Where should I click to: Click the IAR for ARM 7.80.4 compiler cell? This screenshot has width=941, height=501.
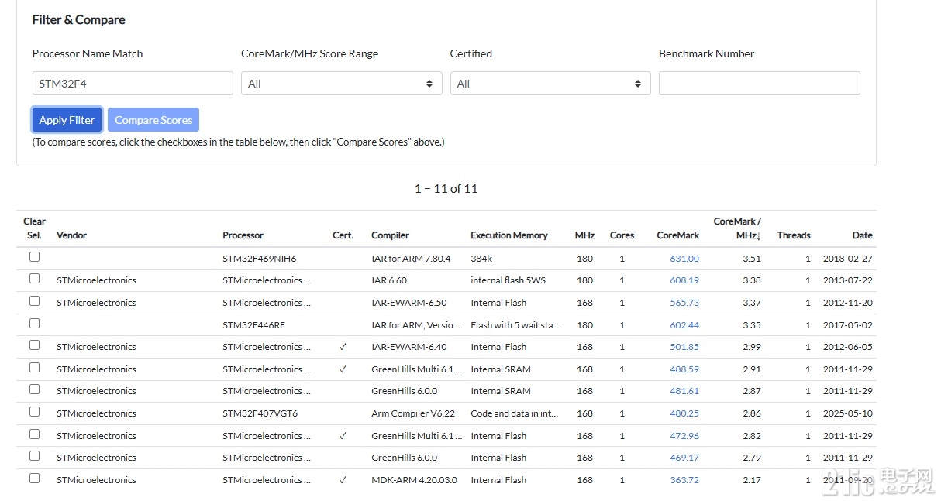pyautogui.click(x=411, y=259)
